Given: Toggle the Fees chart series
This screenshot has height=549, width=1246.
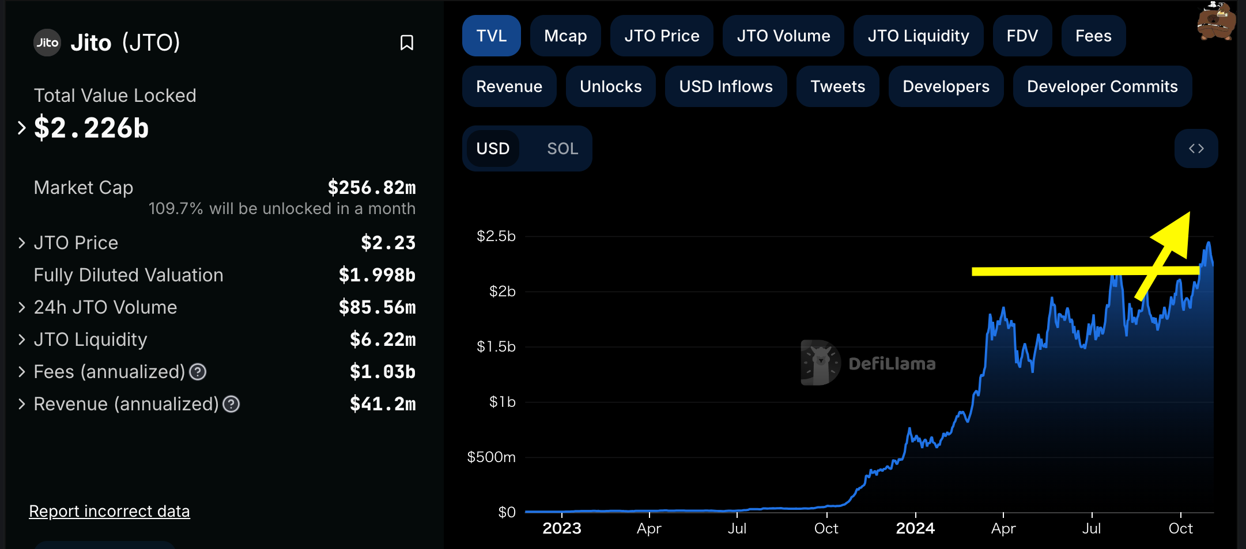Looking at the screenshot, I should point(1093,36).
